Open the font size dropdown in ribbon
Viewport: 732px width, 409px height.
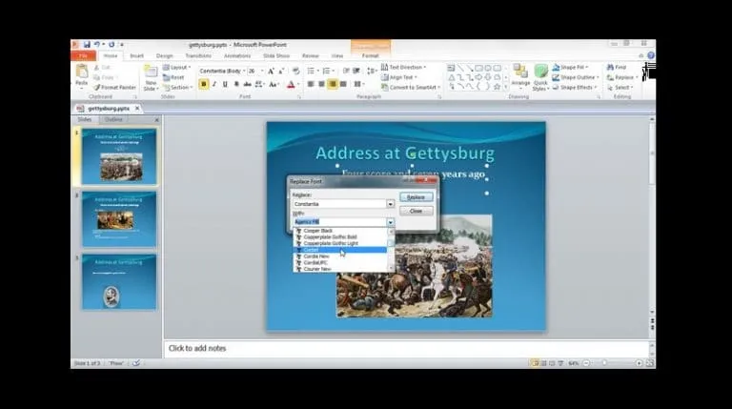coord(261,71)
